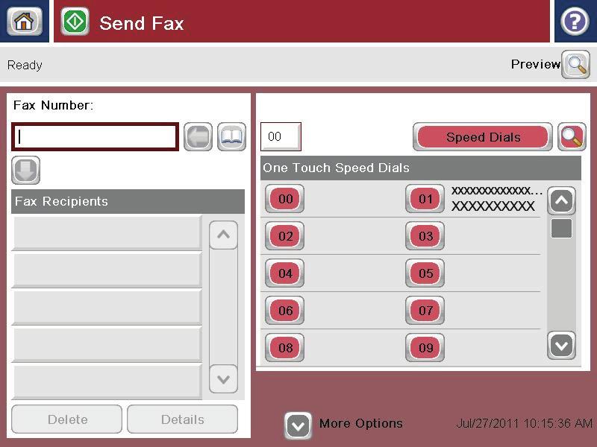Click the Send Fax title text
Screen dimensions: 597x447
141,23
